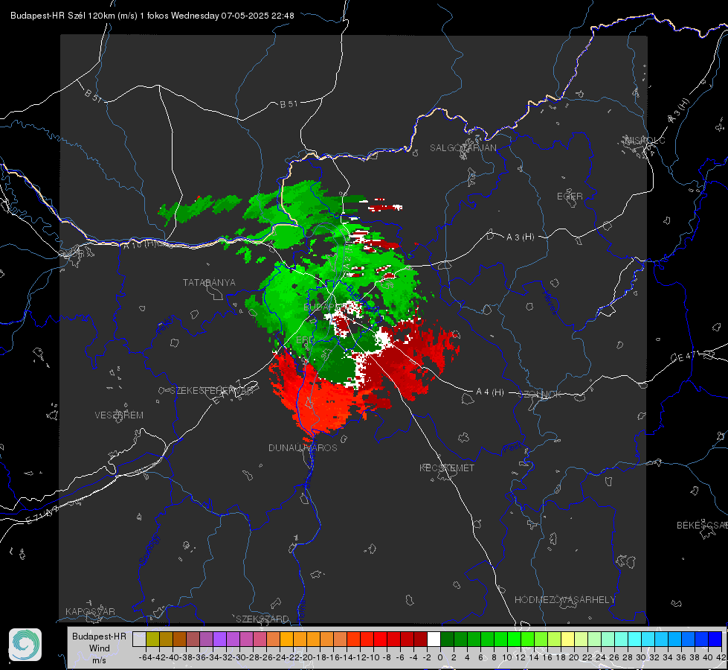Click the swirl logo icon beside the legend
This screenshot has width=728, height=670.
(25, 645)
